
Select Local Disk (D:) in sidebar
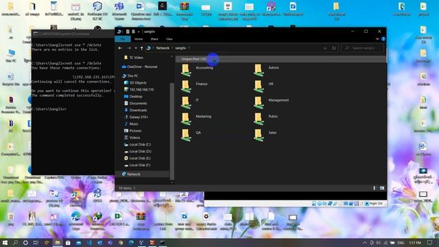[137, 151]
